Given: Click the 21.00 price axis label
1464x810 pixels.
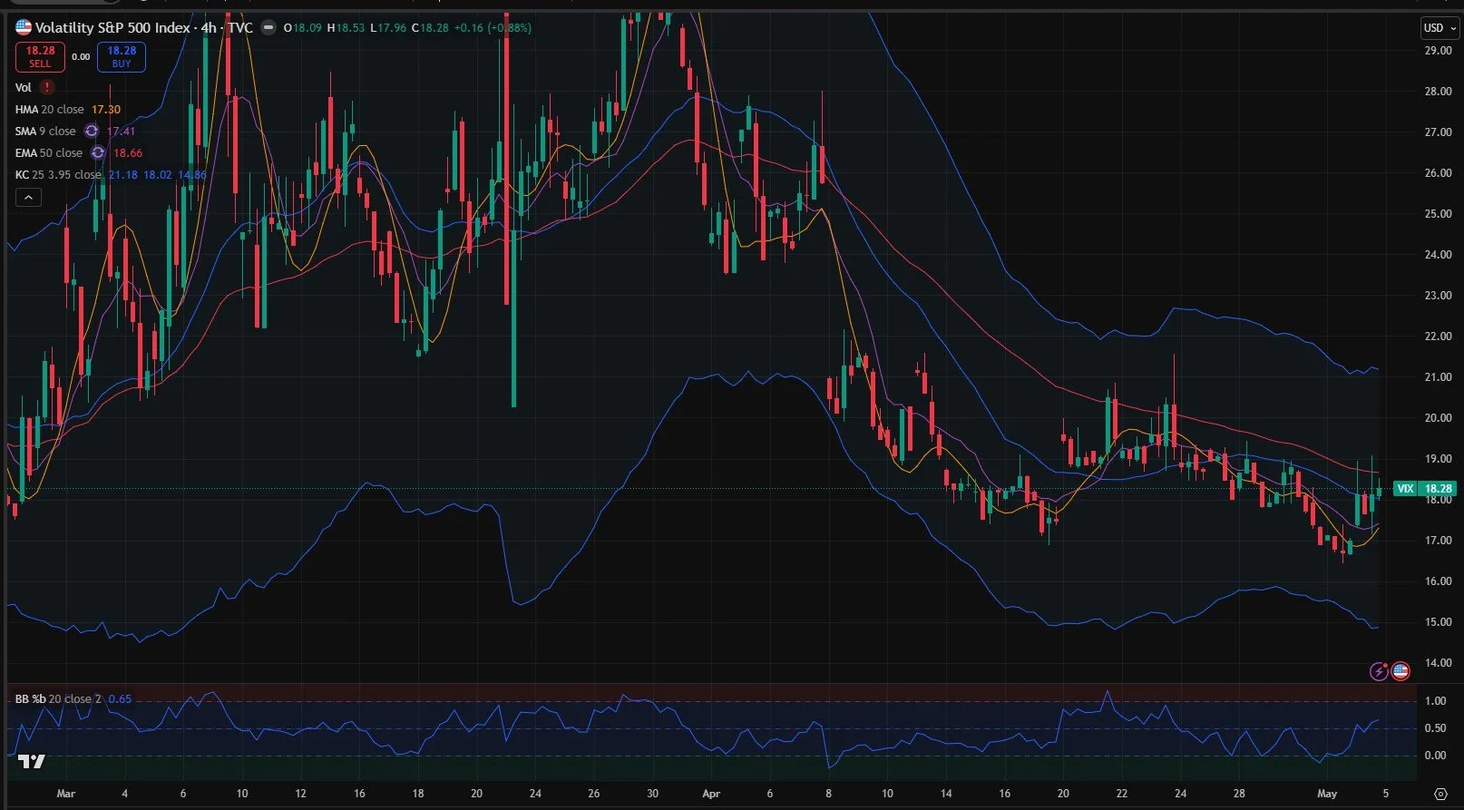Looking at the screenshot, I should (x=1438, y=377).
